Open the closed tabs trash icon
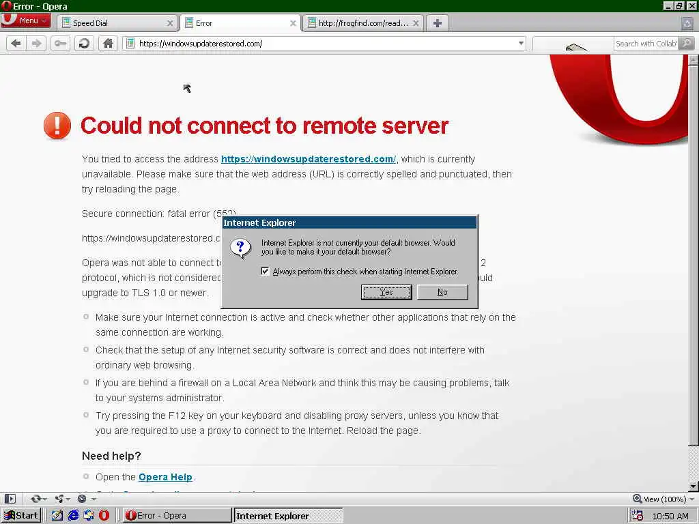 tap(687, 23)
